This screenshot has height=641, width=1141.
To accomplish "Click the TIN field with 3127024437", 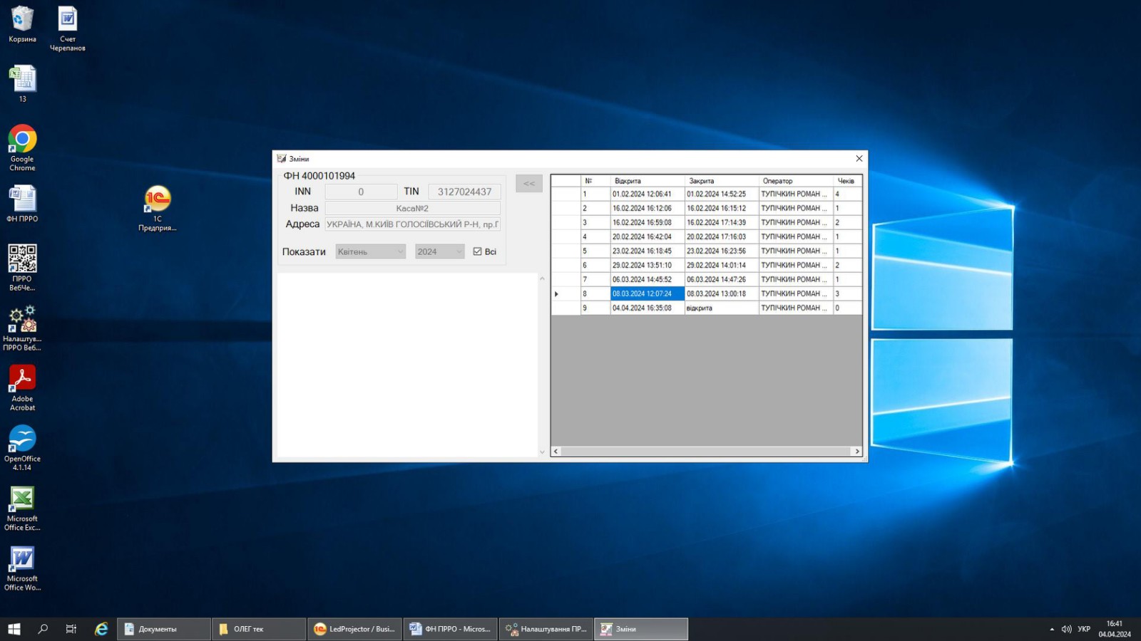I will coord(464,192).
